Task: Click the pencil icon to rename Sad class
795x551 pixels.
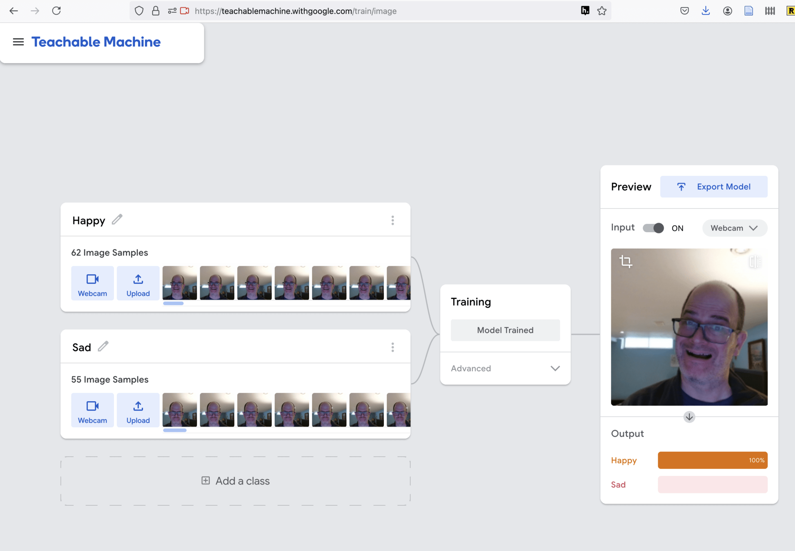Action: click(x=103, y=347)
